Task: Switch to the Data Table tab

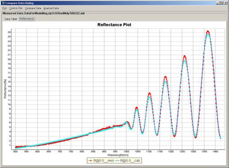Action: pos(11,19)
